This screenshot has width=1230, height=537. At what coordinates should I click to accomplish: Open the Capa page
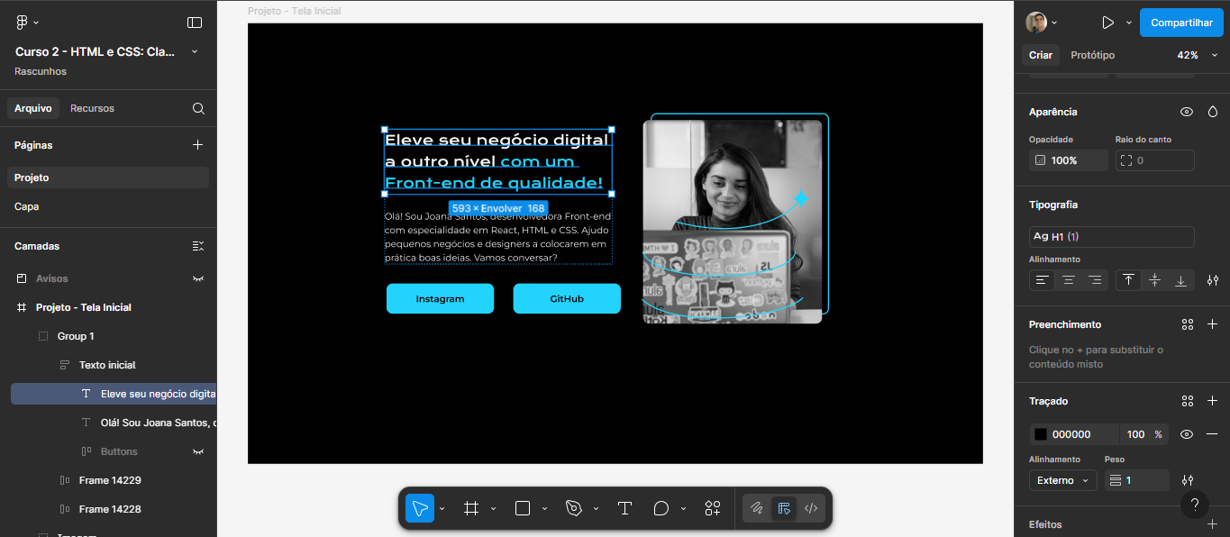[x=108, y=206]
